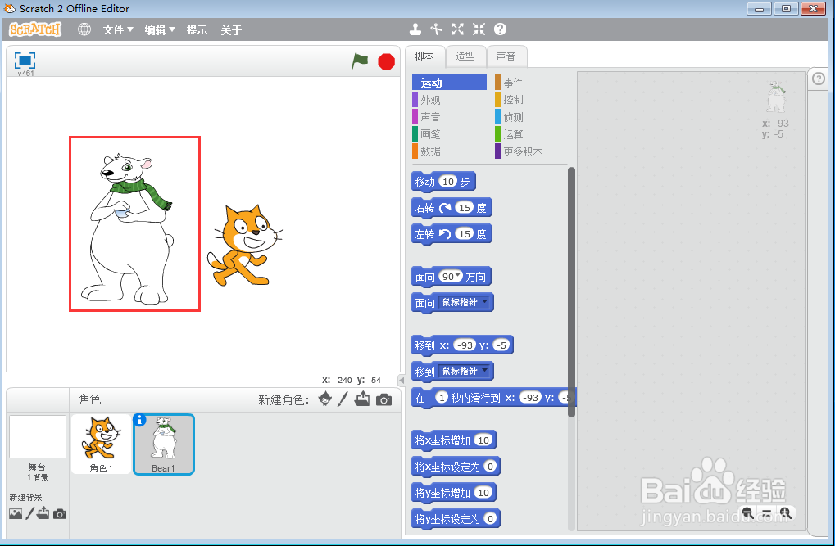Click the 提示 menu item
Viewport: 835px width, 546px height.
pyautogui.click(x=197, y=30)
